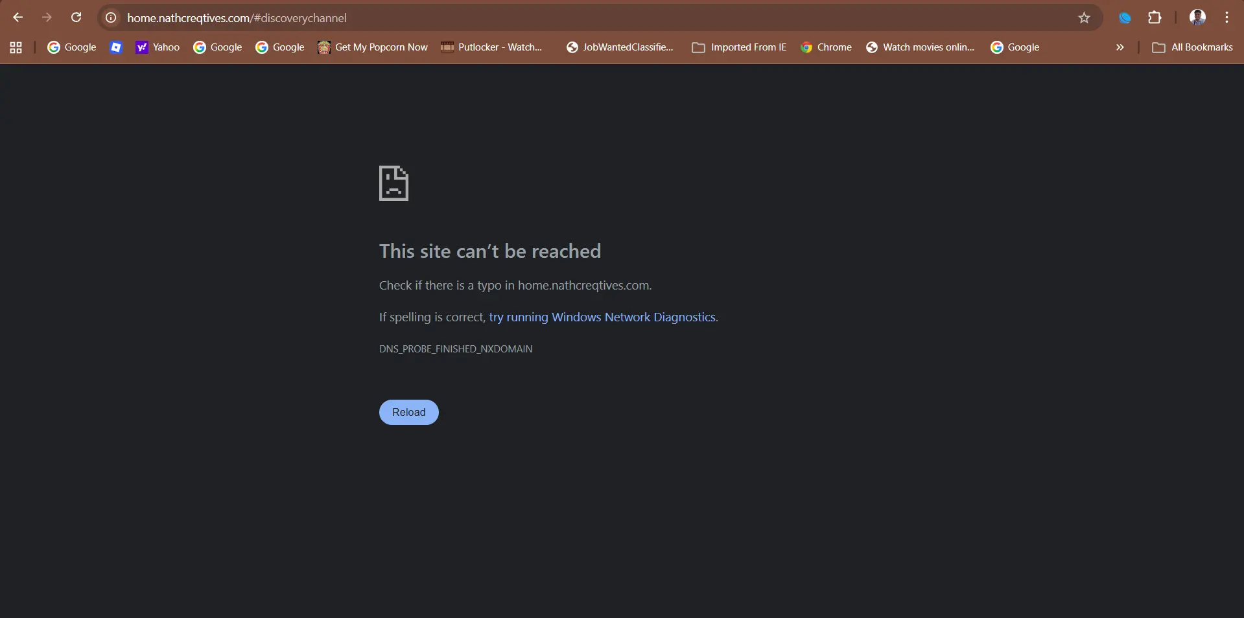1244x618 pixels.
Task: Open Chrome three-dot menu
Action: [x=1226, y=17]
